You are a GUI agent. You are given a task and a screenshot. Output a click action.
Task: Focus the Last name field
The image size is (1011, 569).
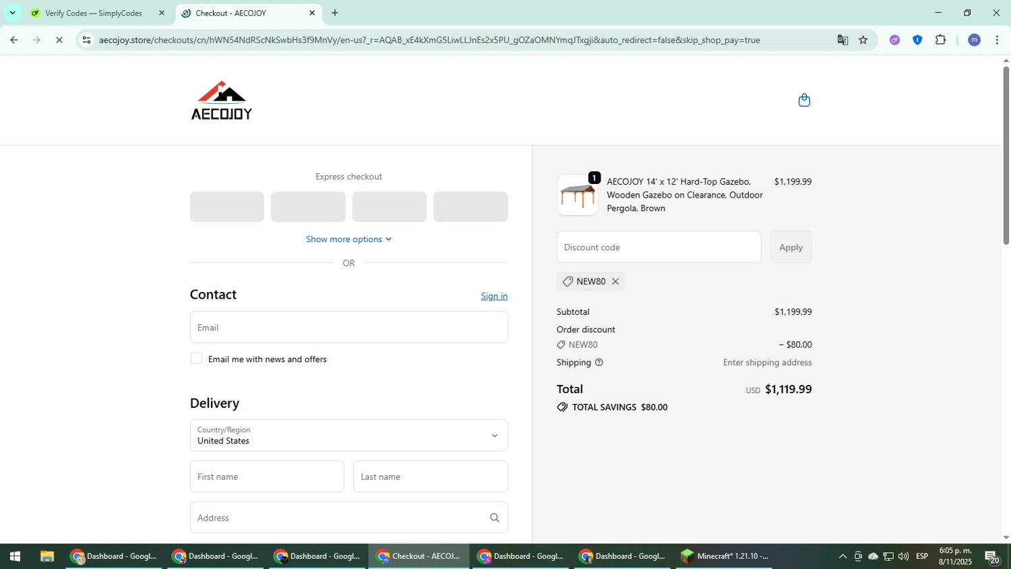point(430,477)
